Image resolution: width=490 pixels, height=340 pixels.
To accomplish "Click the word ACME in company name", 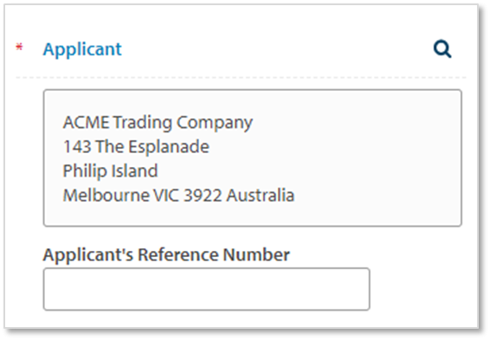I will coord(86,122).
